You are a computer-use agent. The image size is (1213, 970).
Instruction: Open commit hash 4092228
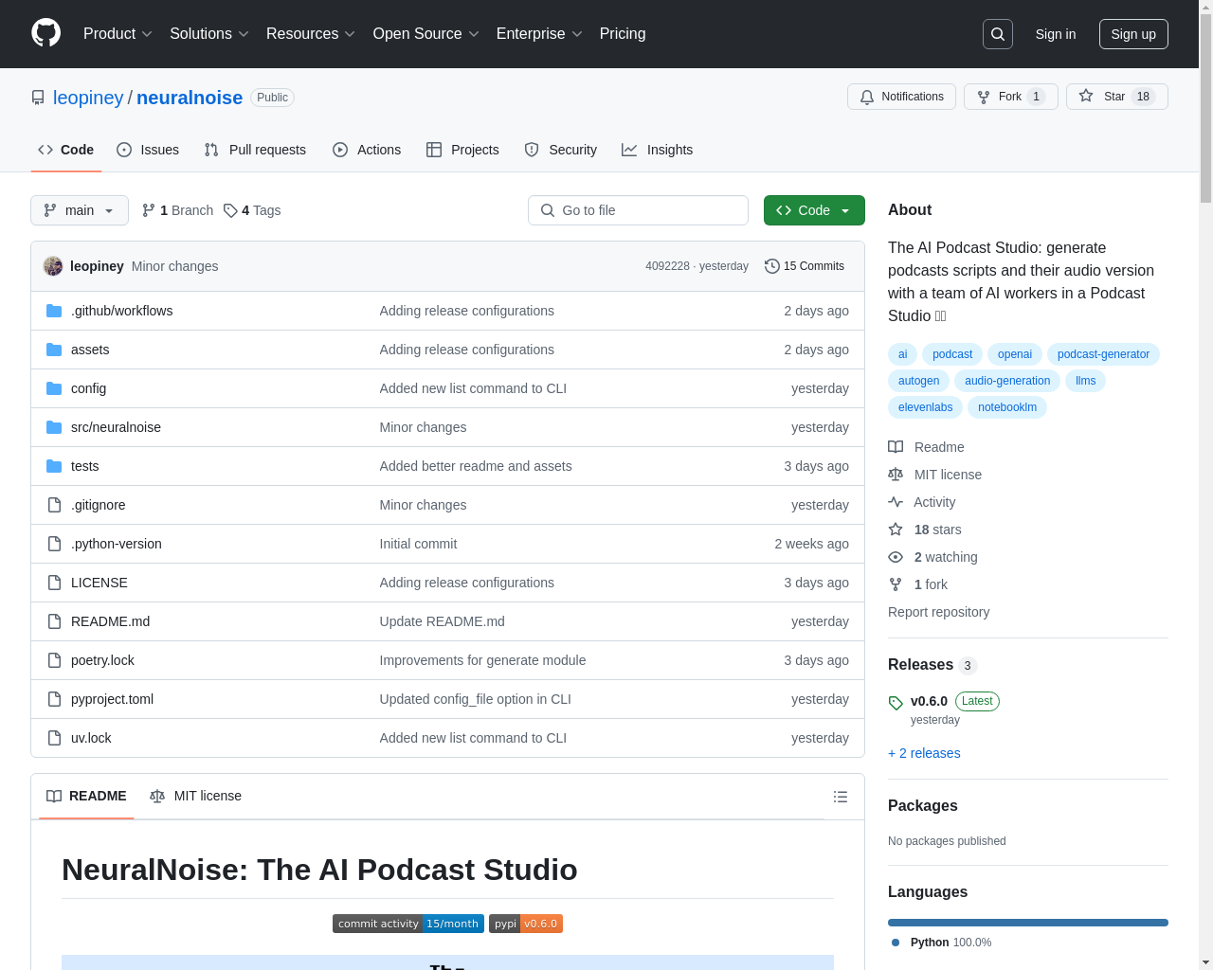click(667, 266)
